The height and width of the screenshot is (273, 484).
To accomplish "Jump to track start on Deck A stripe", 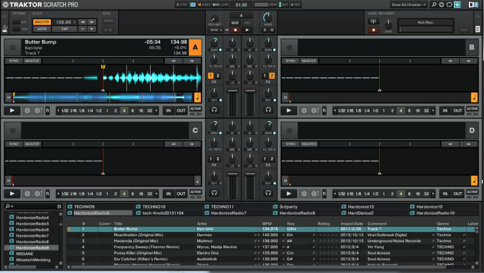I will click(x=8, y=97).
